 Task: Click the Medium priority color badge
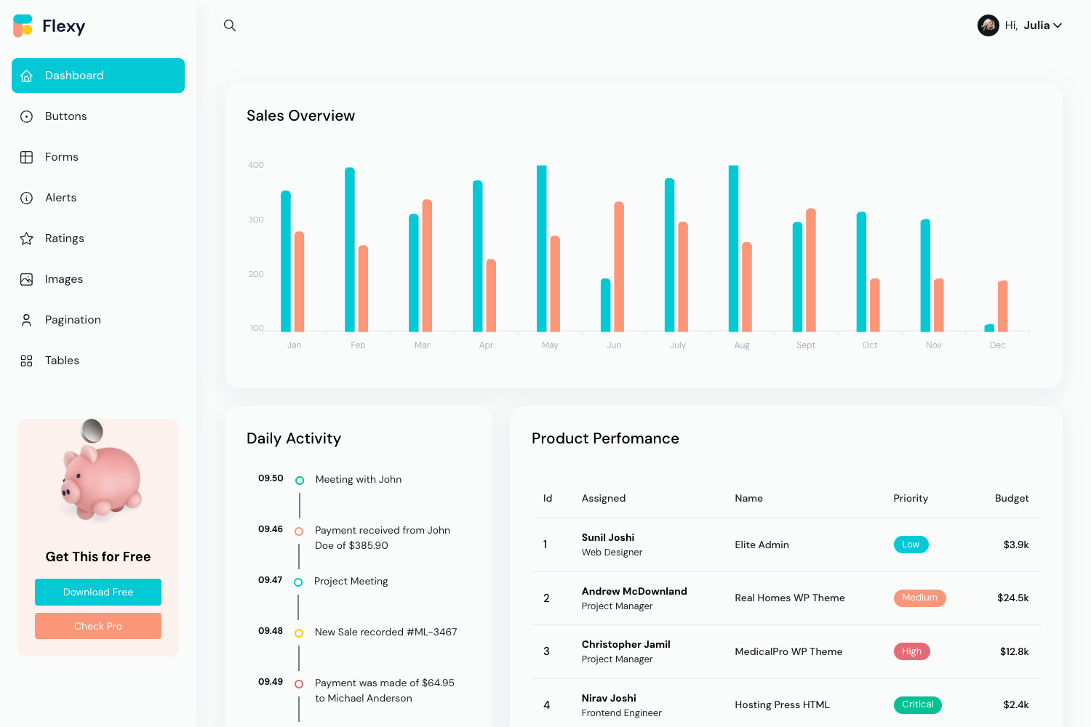(x=919, y=598)
